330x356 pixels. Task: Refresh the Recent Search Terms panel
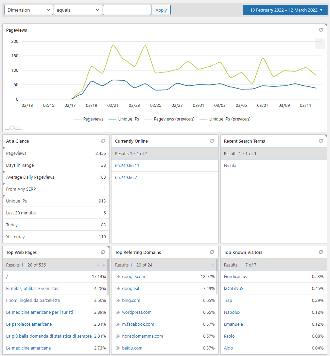click(320, 141)
